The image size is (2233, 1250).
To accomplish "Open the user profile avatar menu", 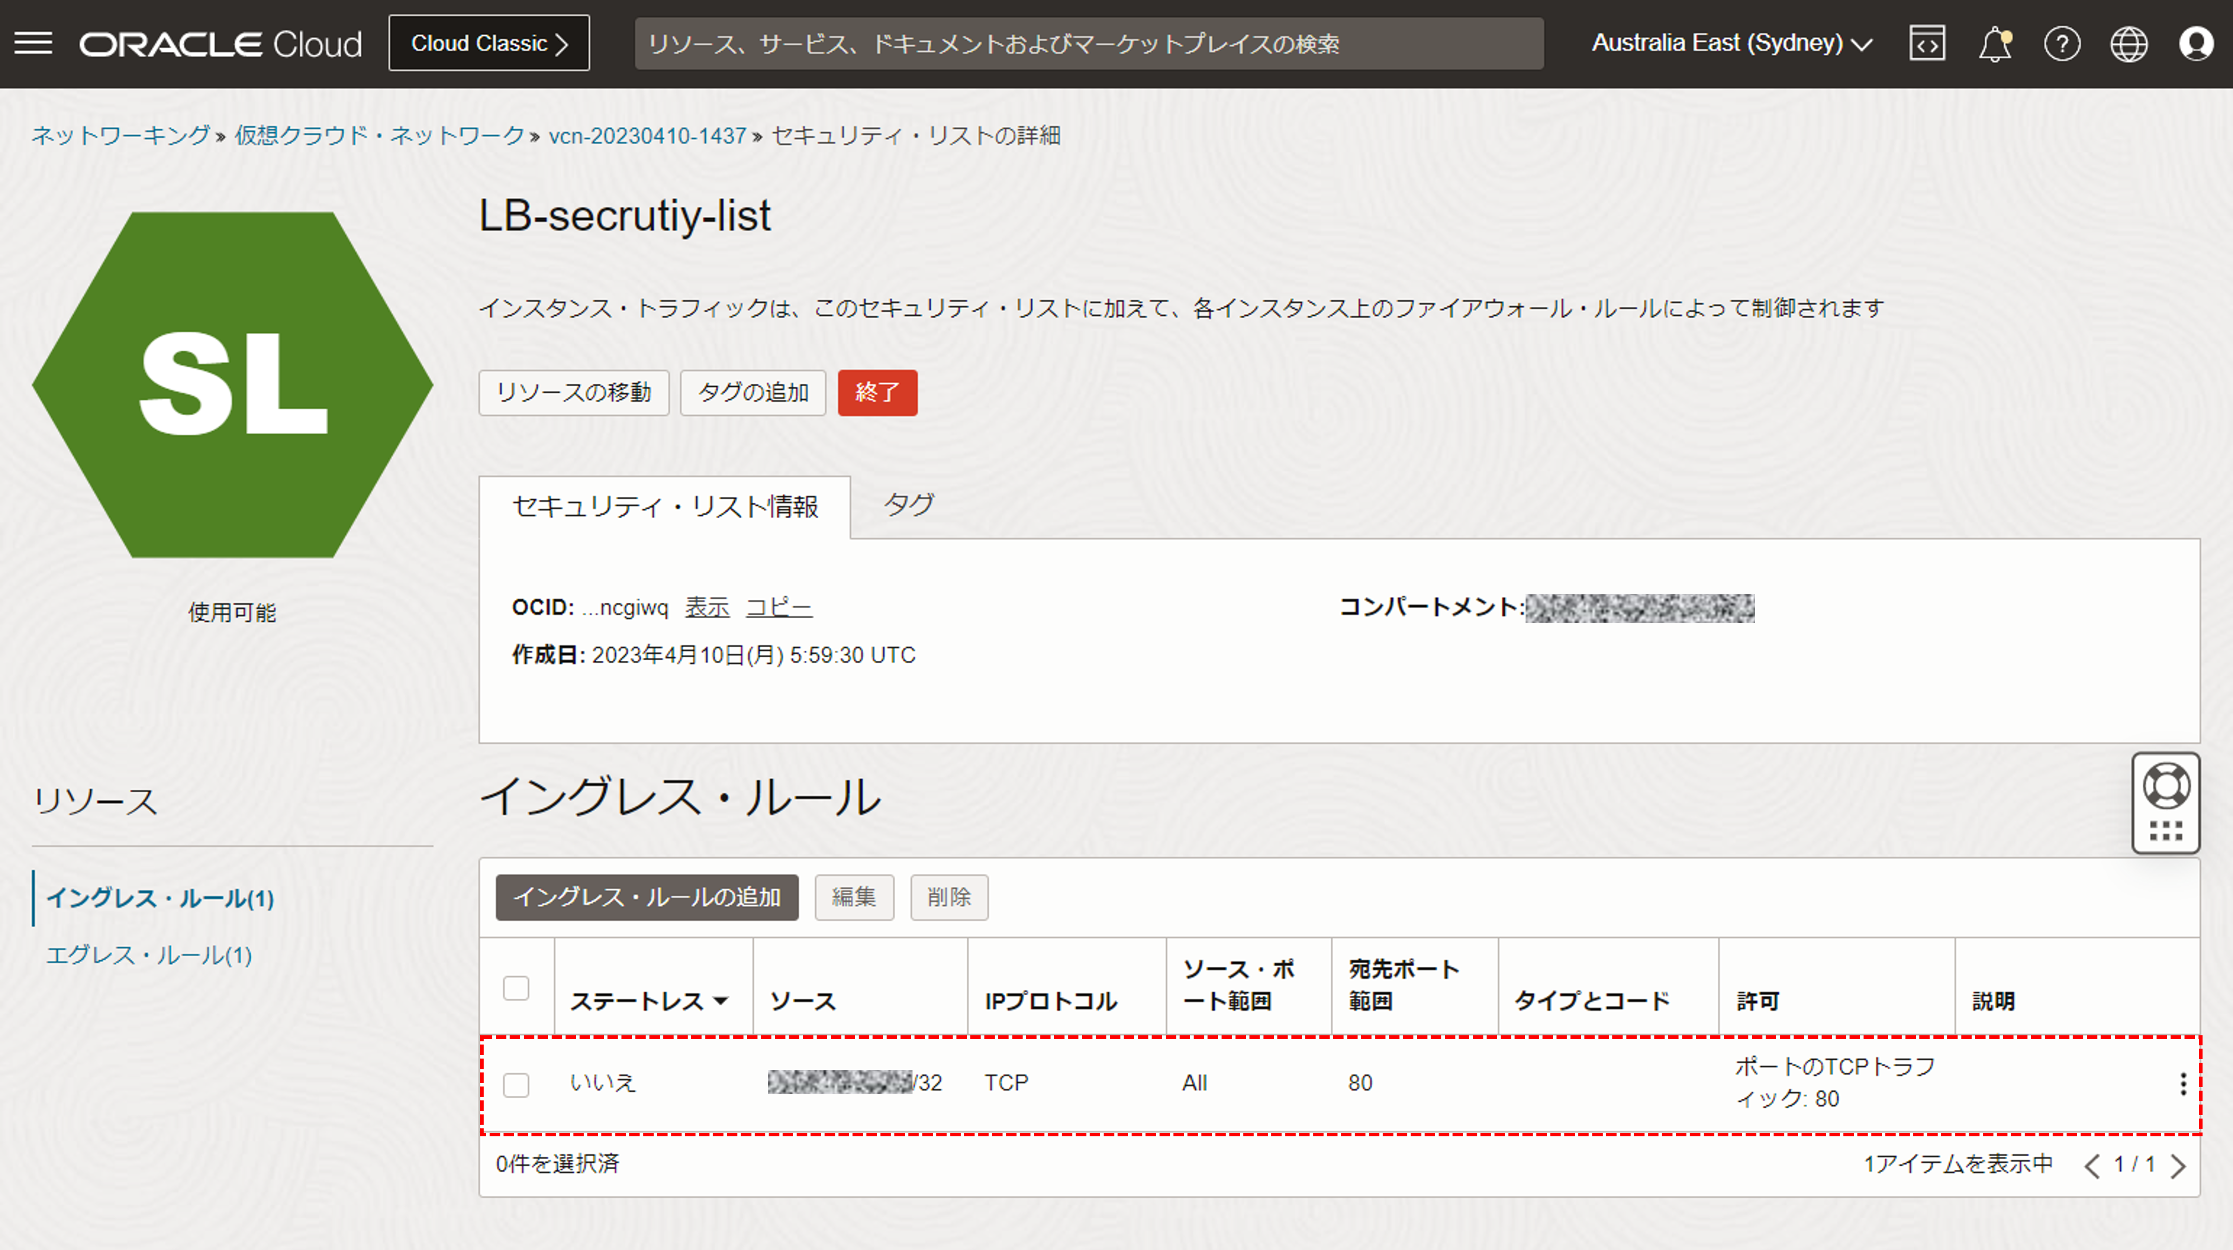I will (x=2196, y=43).
